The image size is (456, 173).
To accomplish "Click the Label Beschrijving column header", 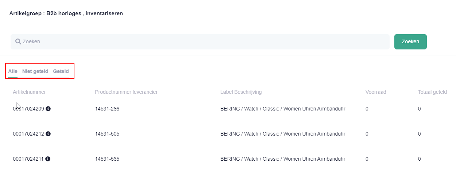I will (x=241, y=92).
